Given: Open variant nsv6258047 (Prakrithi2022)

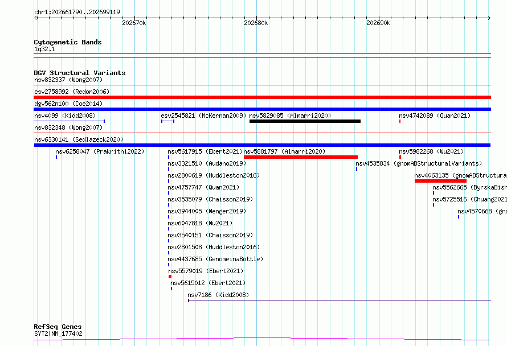Looking at the screenshot, I should pos(100,151).
